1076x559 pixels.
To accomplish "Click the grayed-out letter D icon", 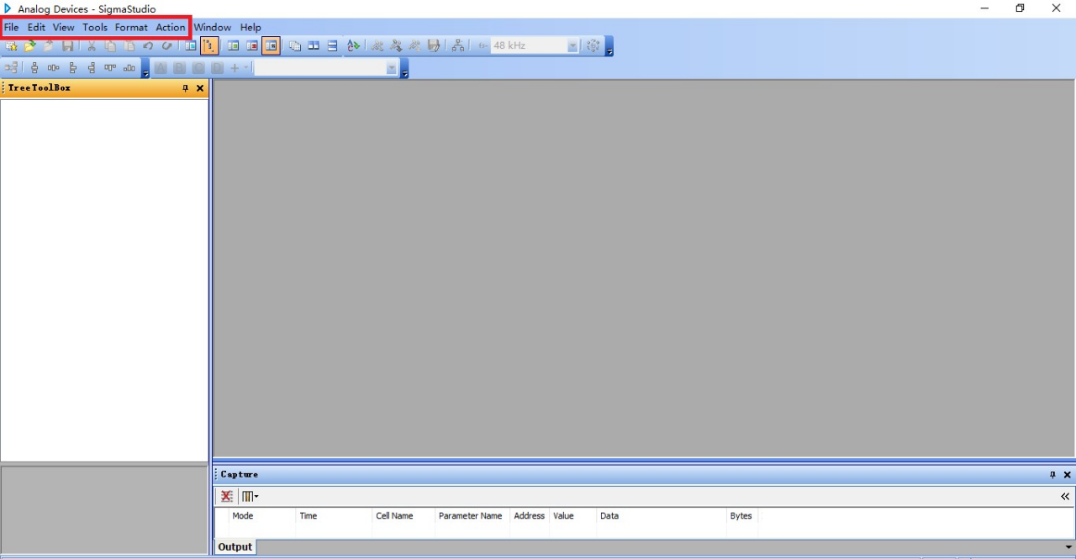I will [x=217, y=68].
